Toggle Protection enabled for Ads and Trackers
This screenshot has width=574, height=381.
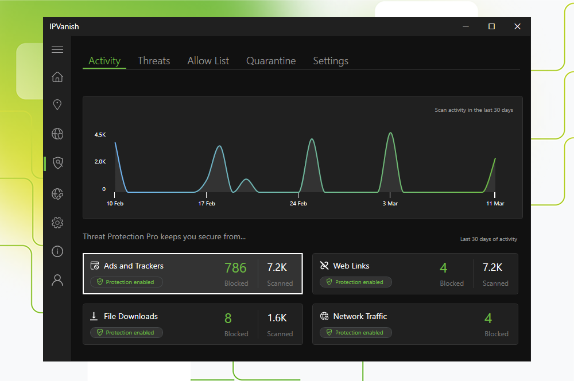click(x=126, y=282)
